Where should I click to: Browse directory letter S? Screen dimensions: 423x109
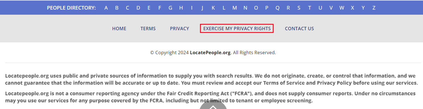point(299,8)
